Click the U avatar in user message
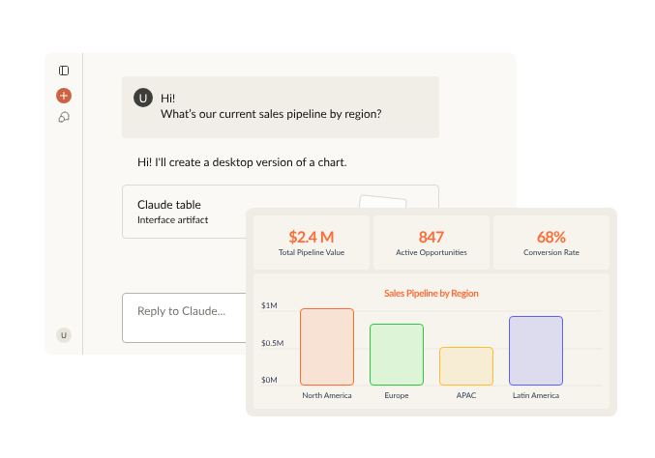Image resolution: width=655 pixels, height=458 pixels. 143,98
